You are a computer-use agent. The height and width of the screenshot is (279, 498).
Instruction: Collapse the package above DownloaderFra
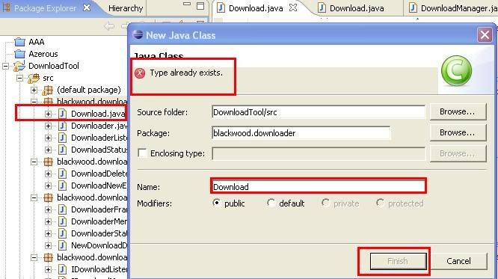(x=34, y=197)
